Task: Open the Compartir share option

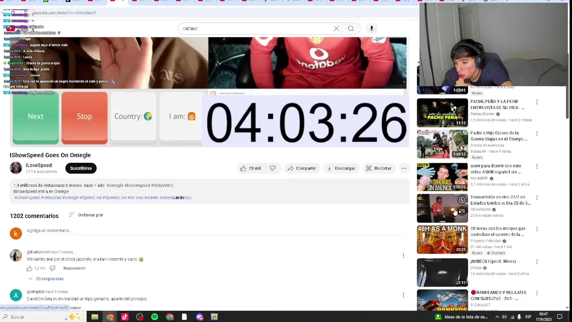Action: (302, 168)
